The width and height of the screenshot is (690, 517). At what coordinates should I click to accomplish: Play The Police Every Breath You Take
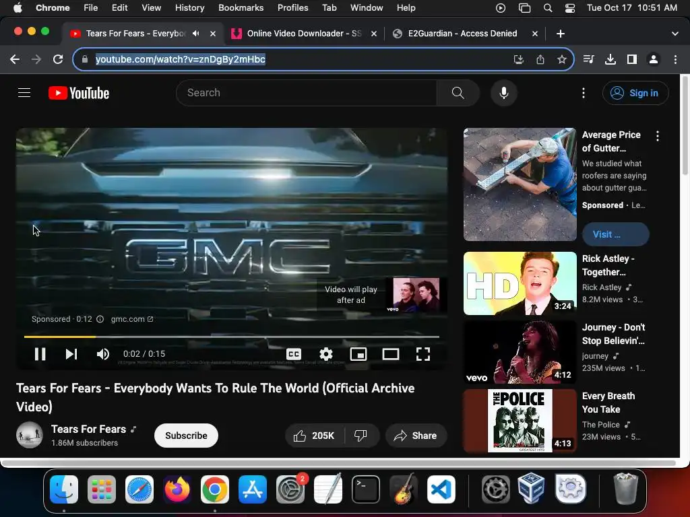pos(520,420)
